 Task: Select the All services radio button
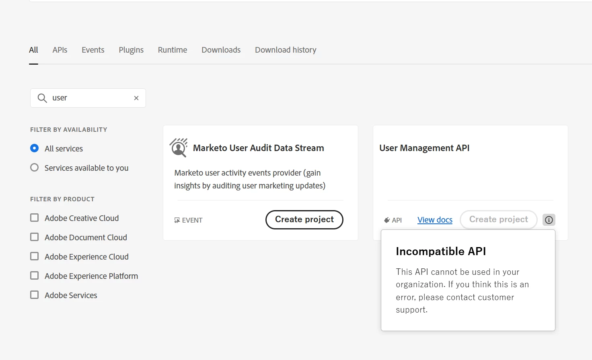35,148
